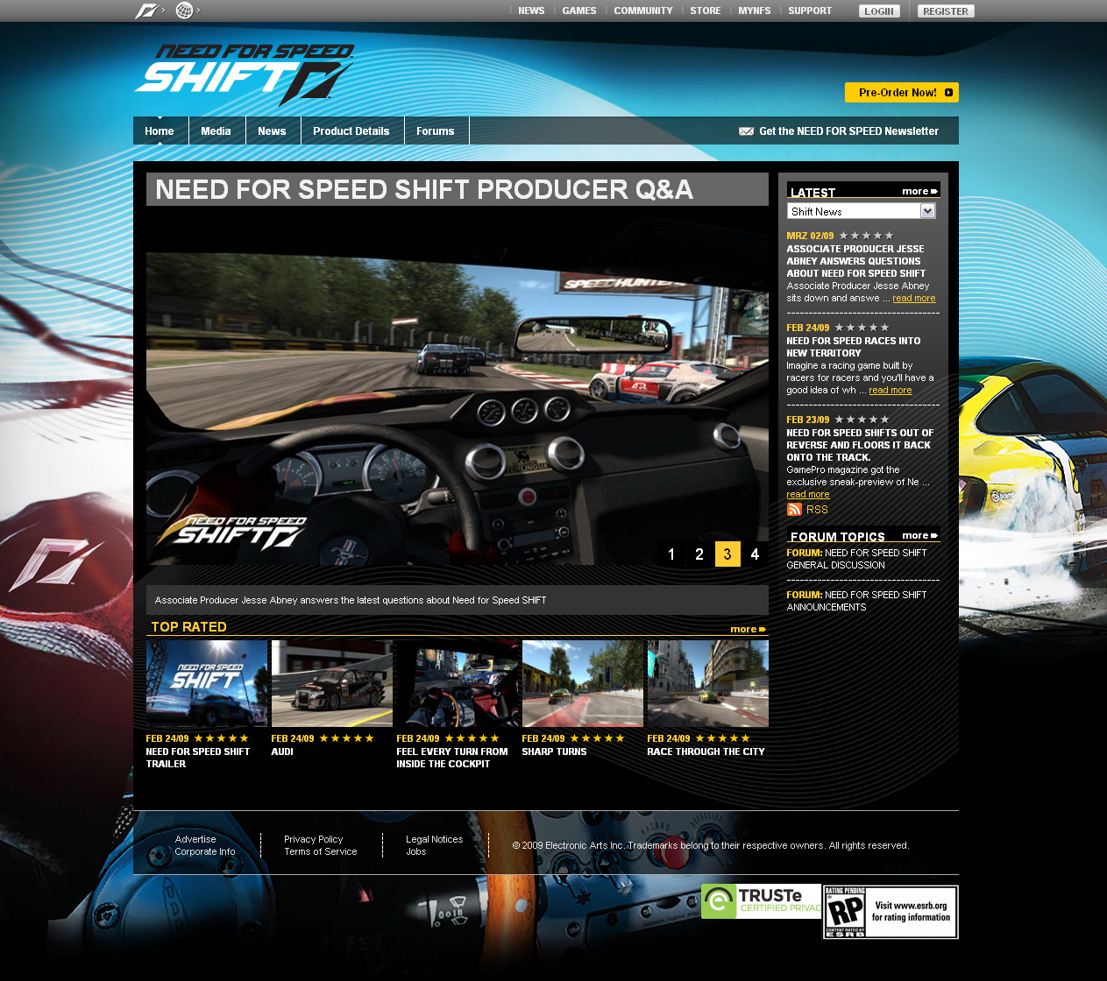Rate the MRZ 02/09 news stars
The image size is (1107, 981).
pos(866,236)
